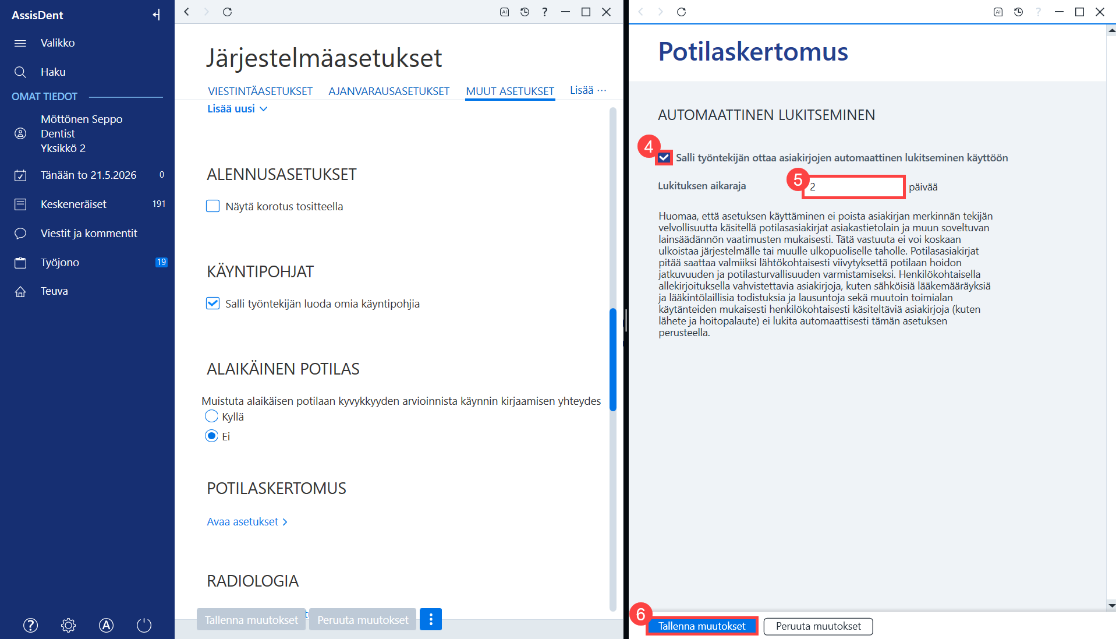1116x639 pixels.
Task: Click the circled A icon in sidebar
Action: 106,625
